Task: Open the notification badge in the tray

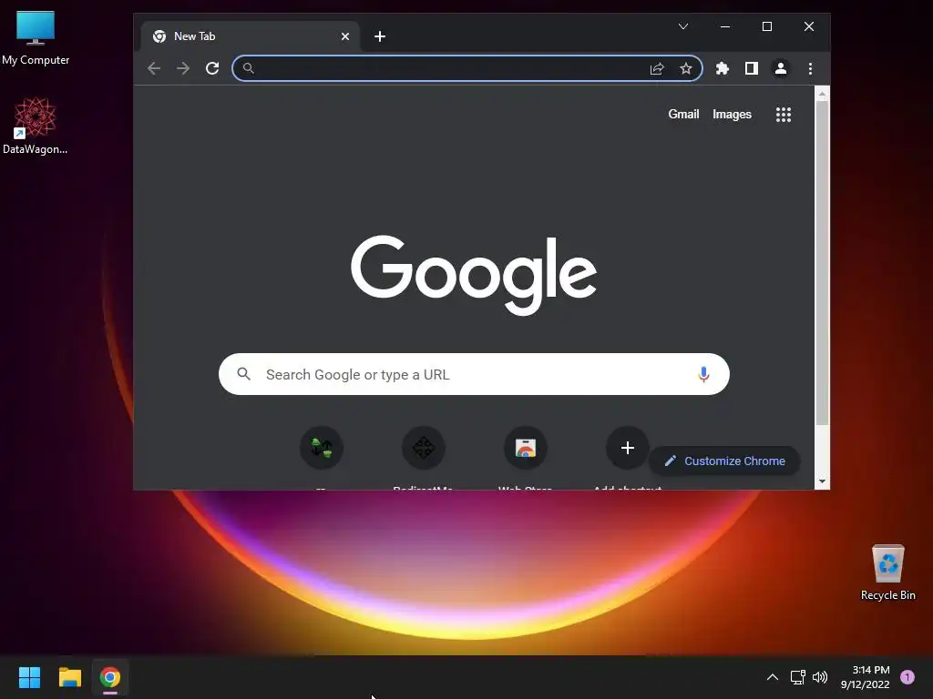Action: 907,677
